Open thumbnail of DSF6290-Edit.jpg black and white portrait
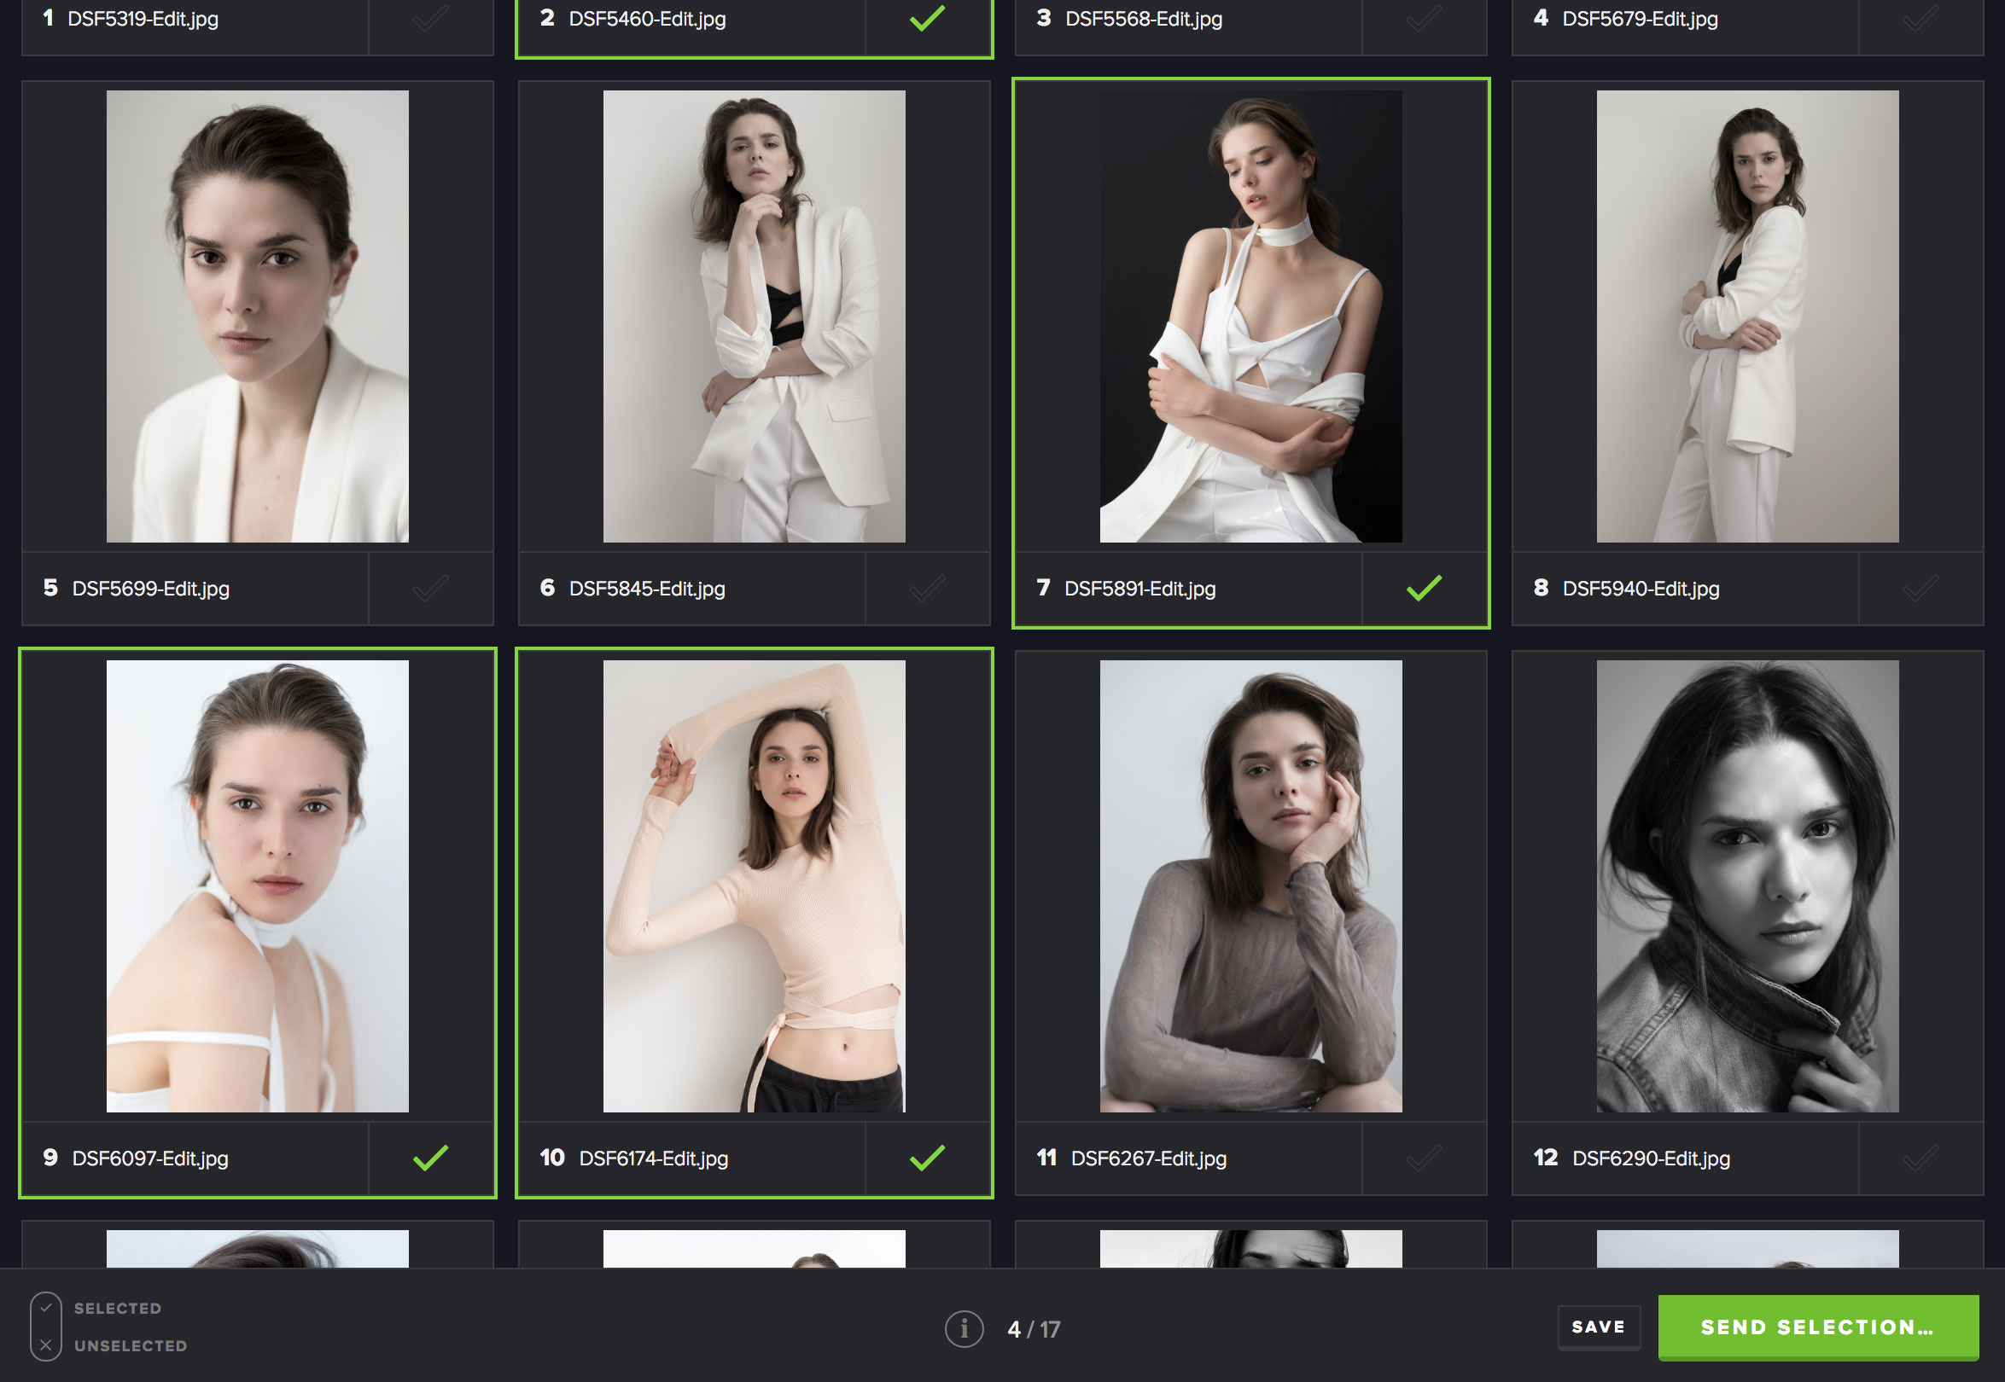 pyautogui.click(x=1748, y=886)
